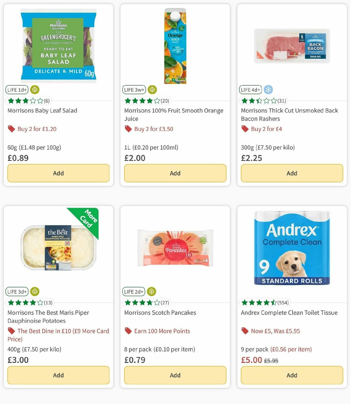Click the green leaf icon beside Baby Leaf Salad's LIFE badge
The image size is (351, 404).
tap(35, 90)
